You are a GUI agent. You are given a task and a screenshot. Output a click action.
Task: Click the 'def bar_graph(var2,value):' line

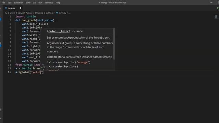[36, 20]
